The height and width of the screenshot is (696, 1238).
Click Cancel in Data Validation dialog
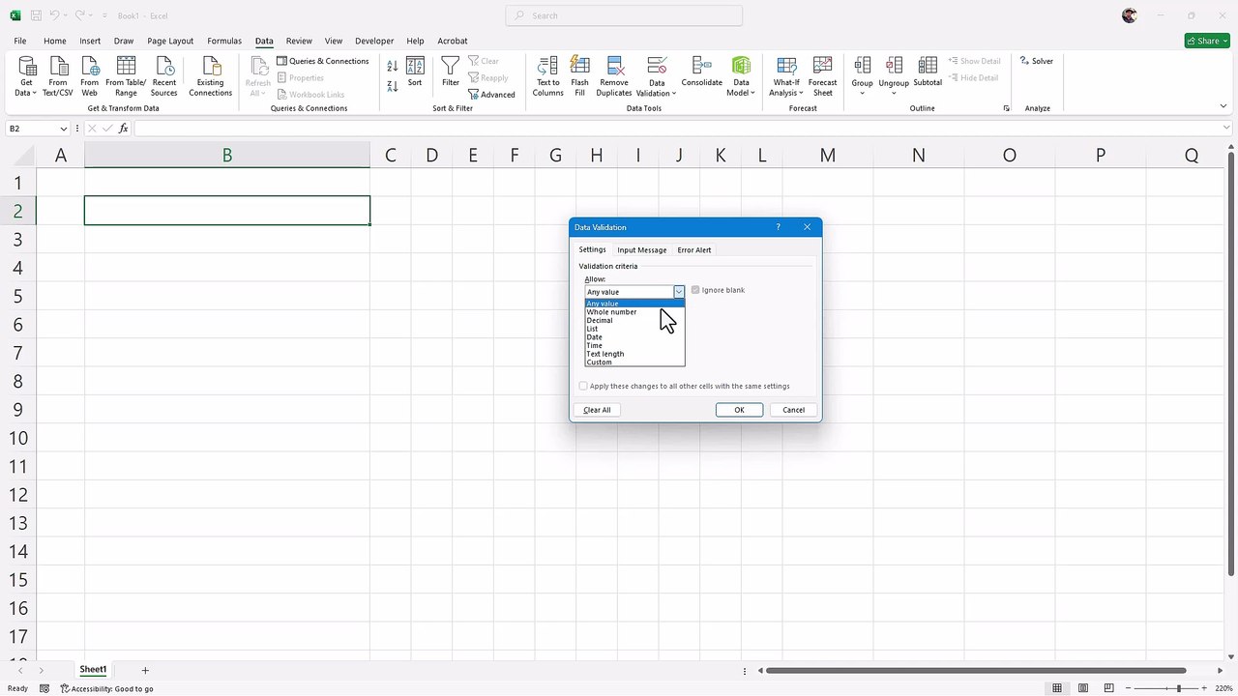tap(793, 410)
